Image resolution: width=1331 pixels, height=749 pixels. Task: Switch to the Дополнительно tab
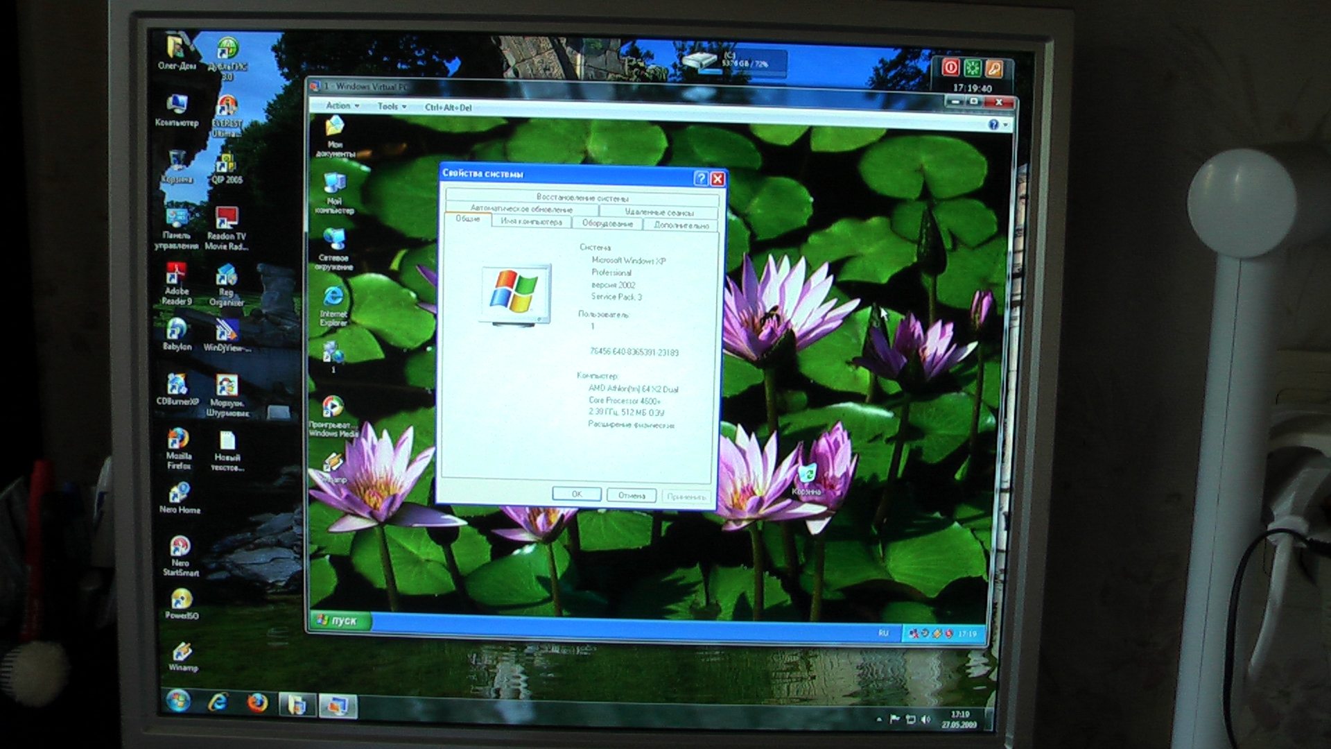click(681, 225)
